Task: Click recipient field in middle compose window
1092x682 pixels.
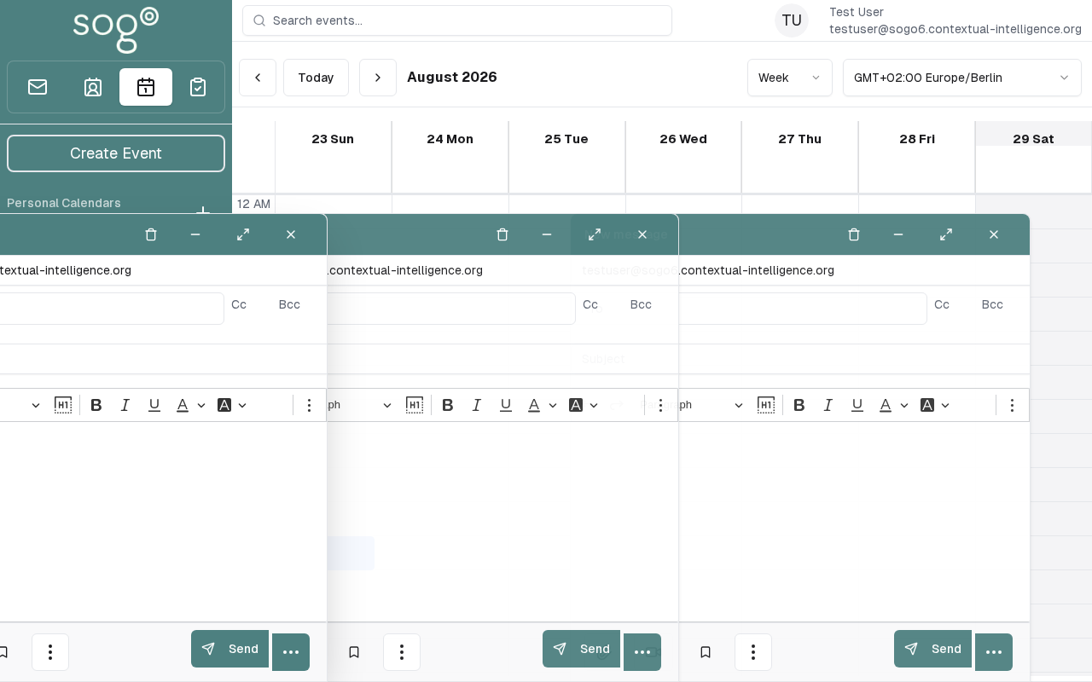Action: 451,309
